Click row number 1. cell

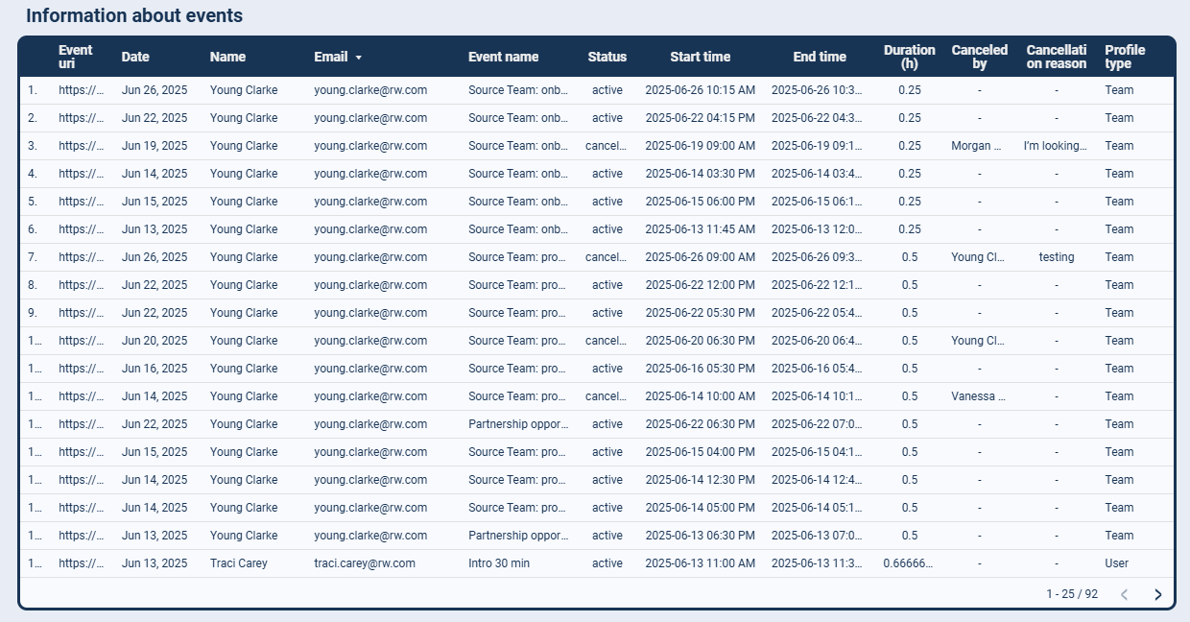pyautogui.click(x=33, y=90)
